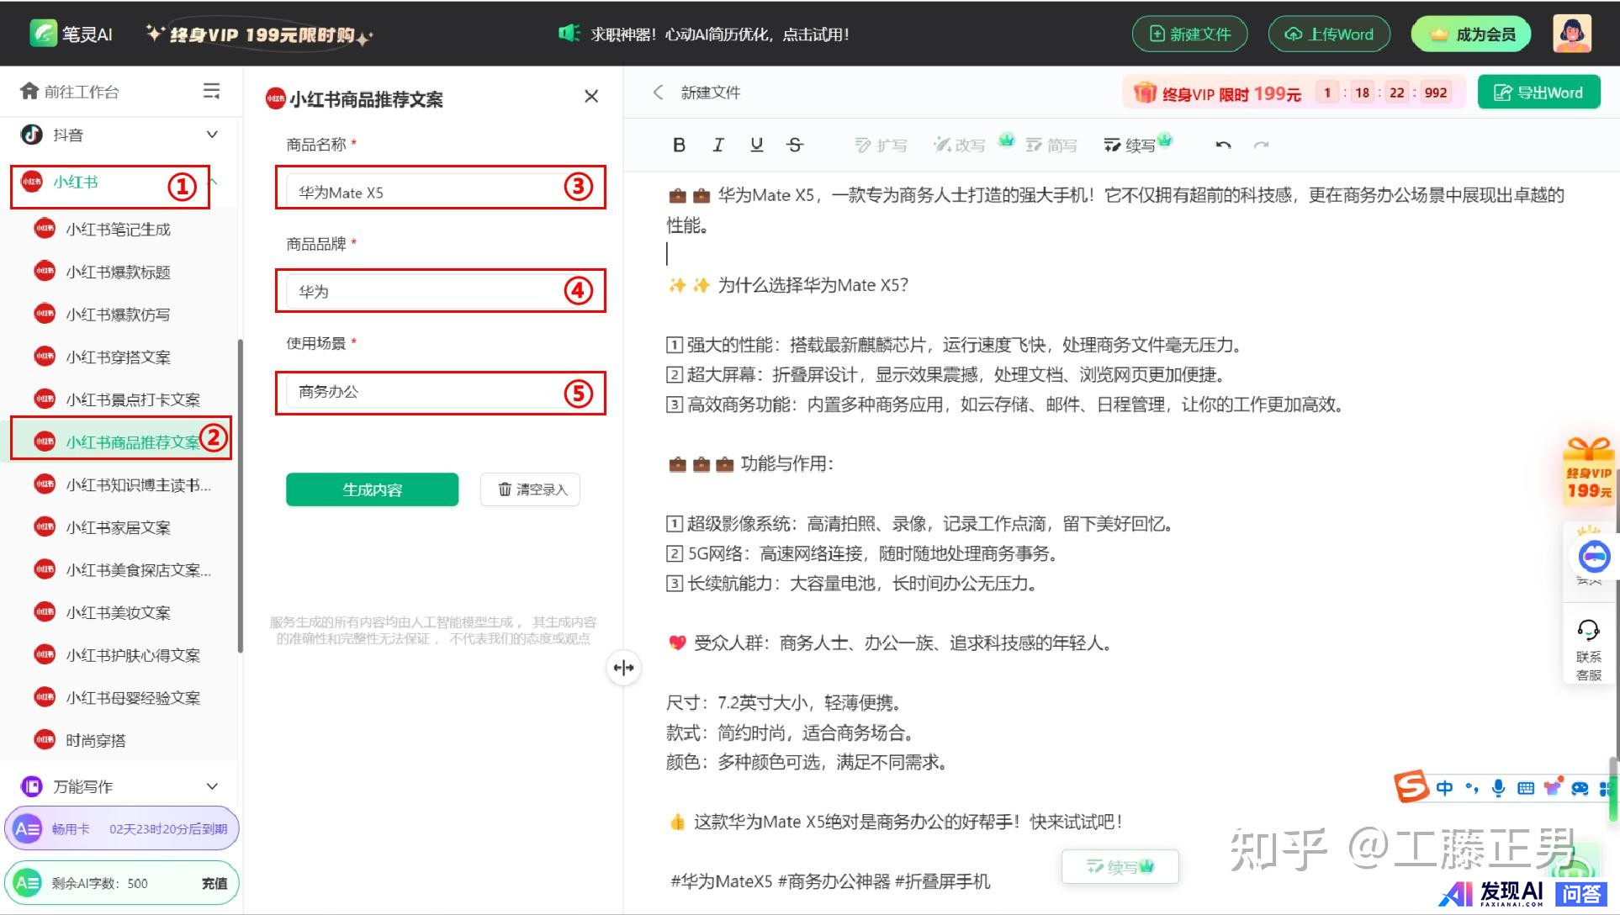Click the 简写 shorten tool
Image resolution: width=1620 pixels, height=915 pixels.
click(x=1051, y=145)
